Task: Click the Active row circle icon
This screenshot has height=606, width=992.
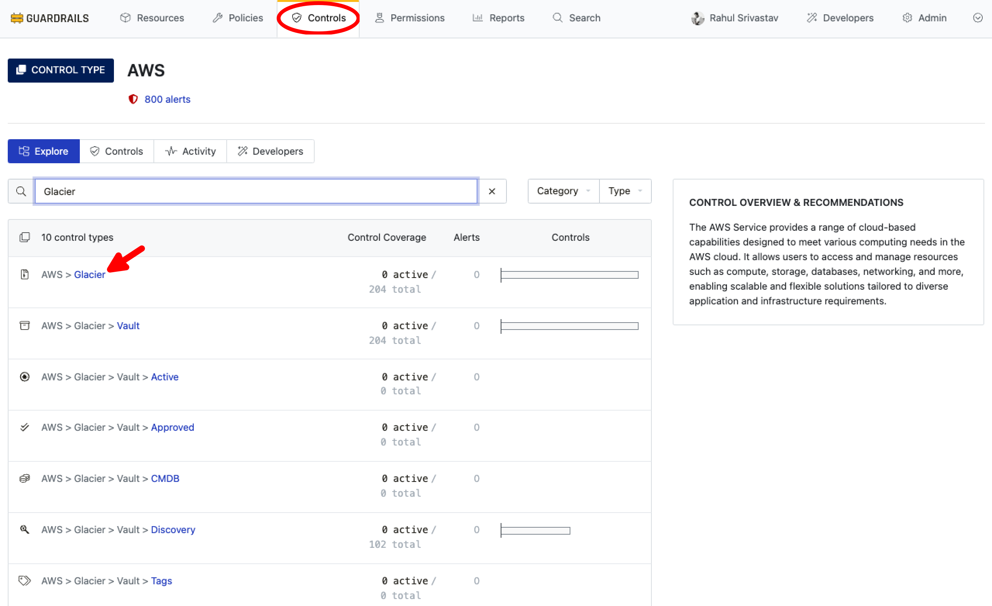Action: click(24, 377)
